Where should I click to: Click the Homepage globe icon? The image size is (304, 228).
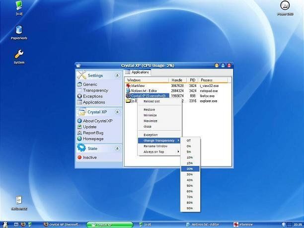pos(79,139)
